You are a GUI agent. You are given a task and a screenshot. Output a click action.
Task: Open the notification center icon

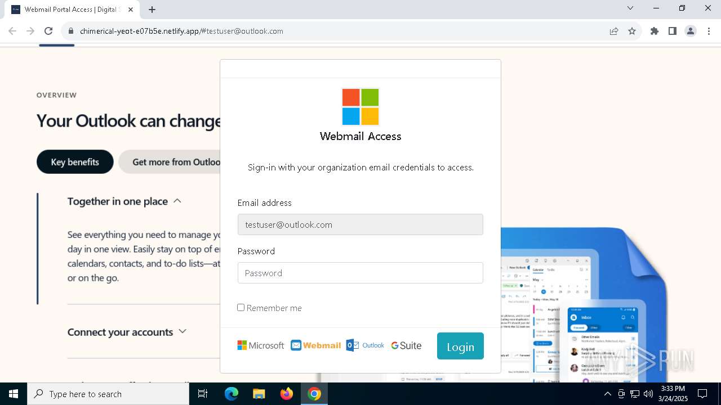click(x=702, y=394)
